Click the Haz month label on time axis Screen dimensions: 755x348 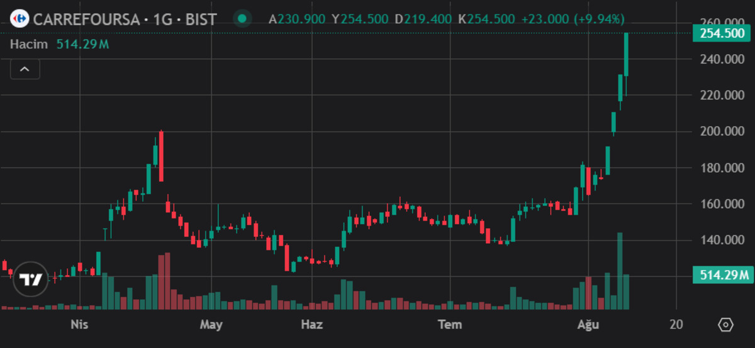pyautogui.click(x=312, y=325)
